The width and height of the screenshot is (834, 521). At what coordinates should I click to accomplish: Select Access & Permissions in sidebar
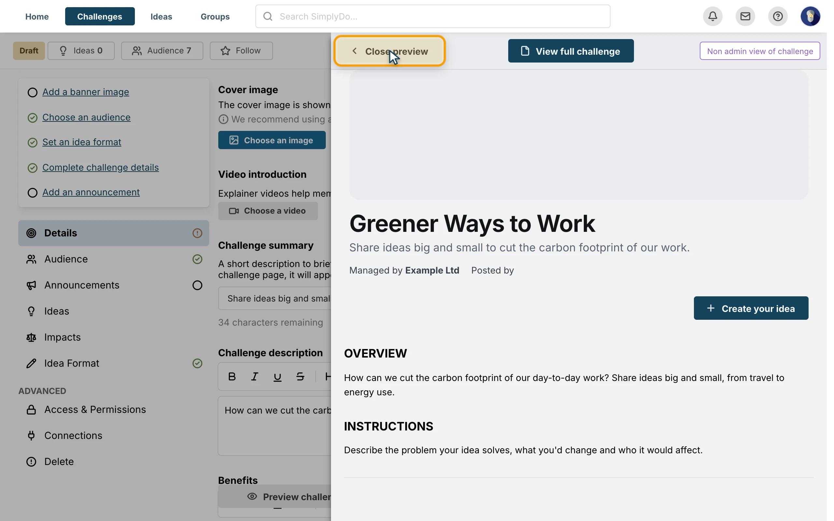click(113, 410)
